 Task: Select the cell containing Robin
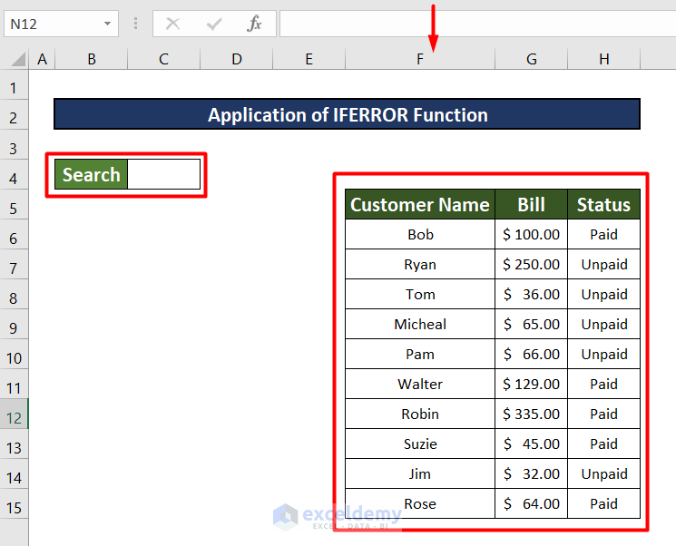tap(420, 414)
